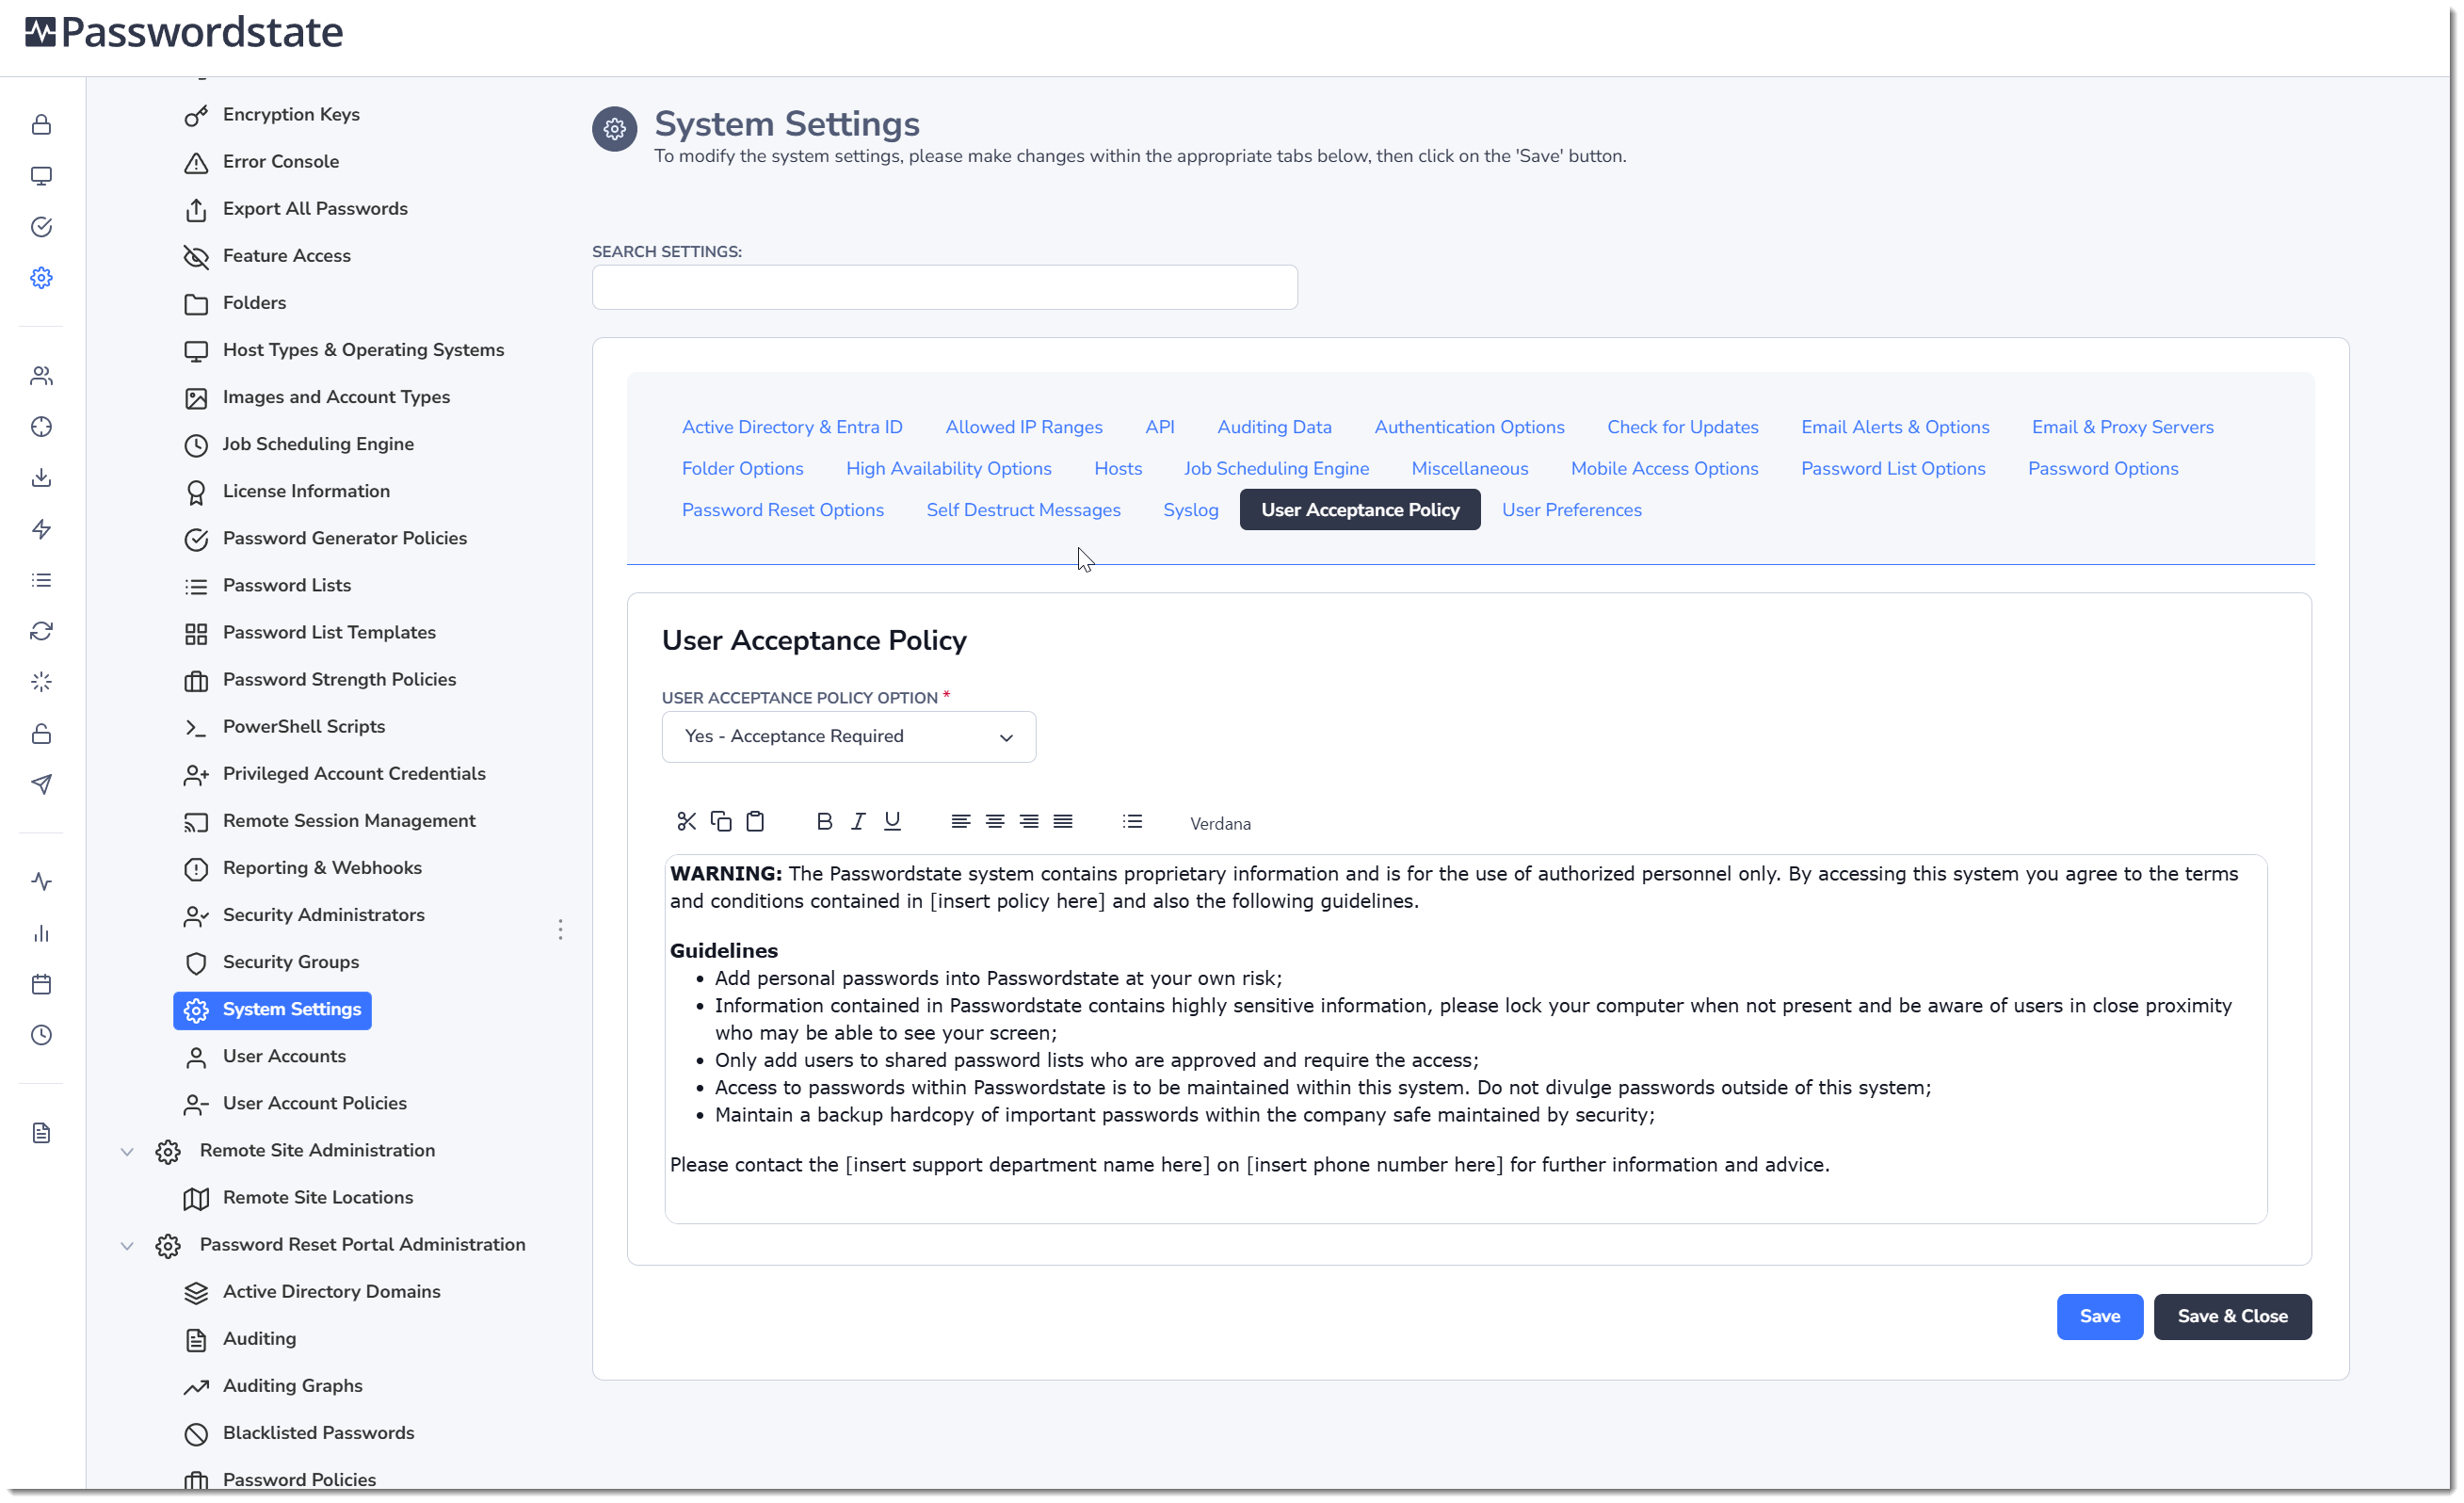Open Password Generator Policies
Screen dimensions: 2464x1503
[x=344, y=538]
